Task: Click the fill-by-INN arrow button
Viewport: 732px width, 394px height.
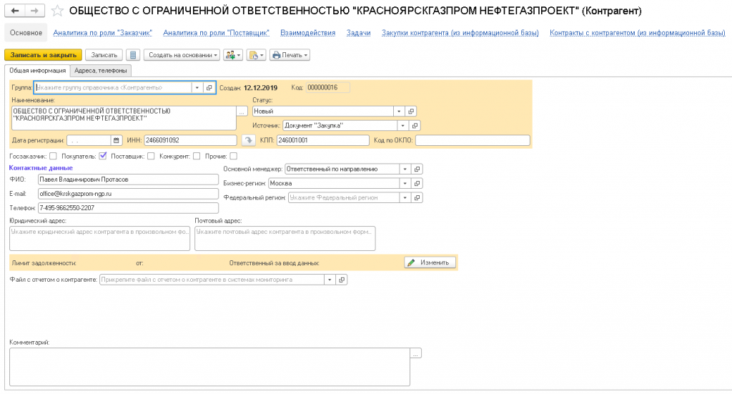Action: [x=248, y=140]
